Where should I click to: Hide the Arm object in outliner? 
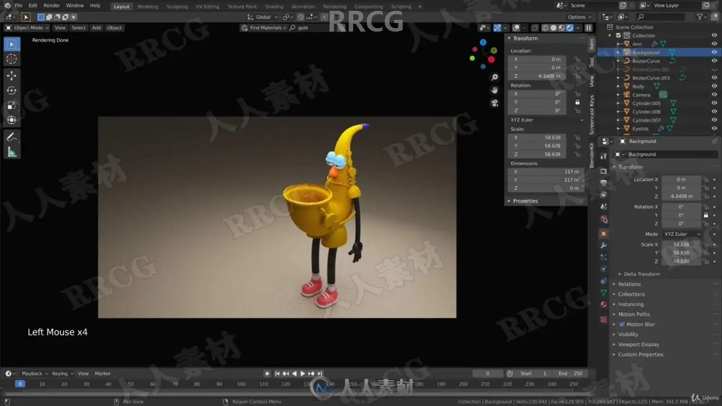[x=714, y=44]
